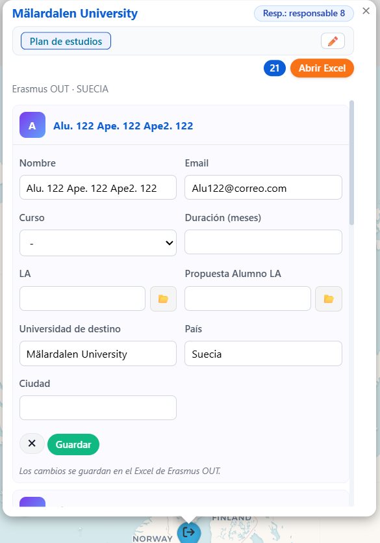This screenshot has width=380, height=543.
Task: Click into the Ciudad text field
Action: tap(98, 408)
